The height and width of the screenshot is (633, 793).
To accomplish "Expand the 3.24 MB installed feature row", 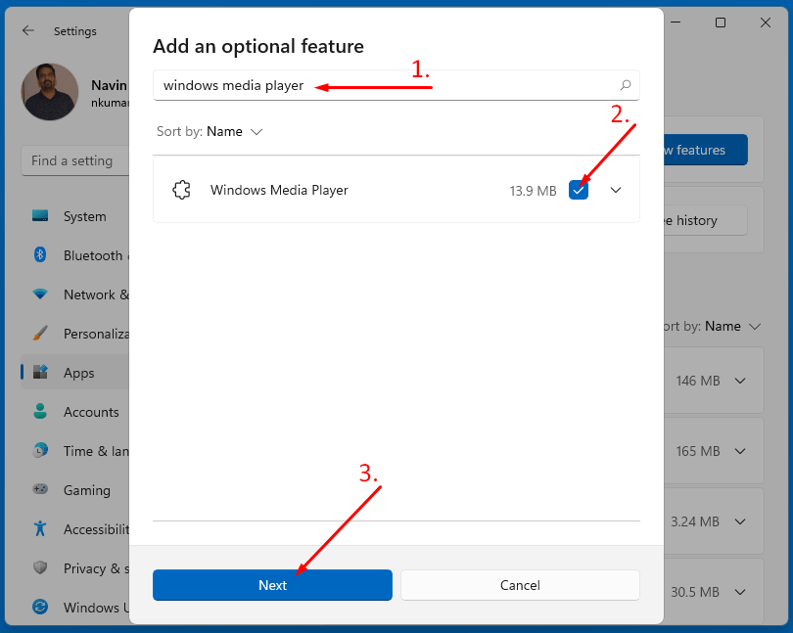I will 740,521.
